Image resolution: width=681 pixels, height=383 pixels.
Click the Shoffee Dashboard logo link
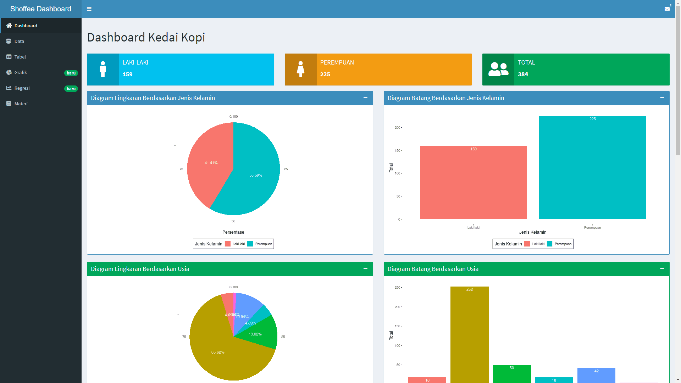point(41,9)
